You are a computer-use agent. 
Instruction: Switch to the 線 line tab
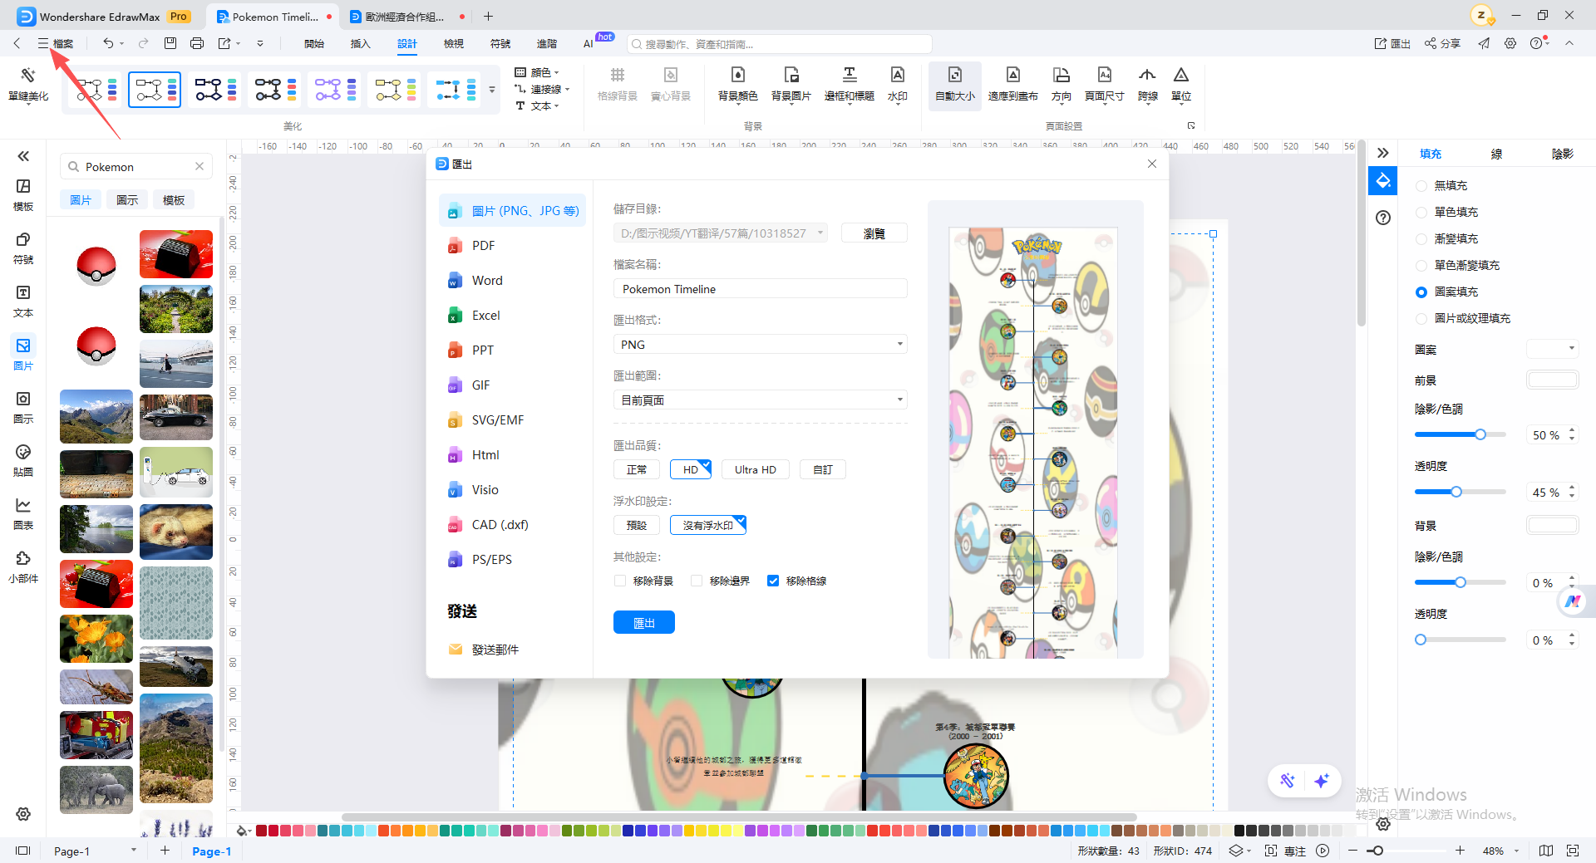(x=1496, y=154)
